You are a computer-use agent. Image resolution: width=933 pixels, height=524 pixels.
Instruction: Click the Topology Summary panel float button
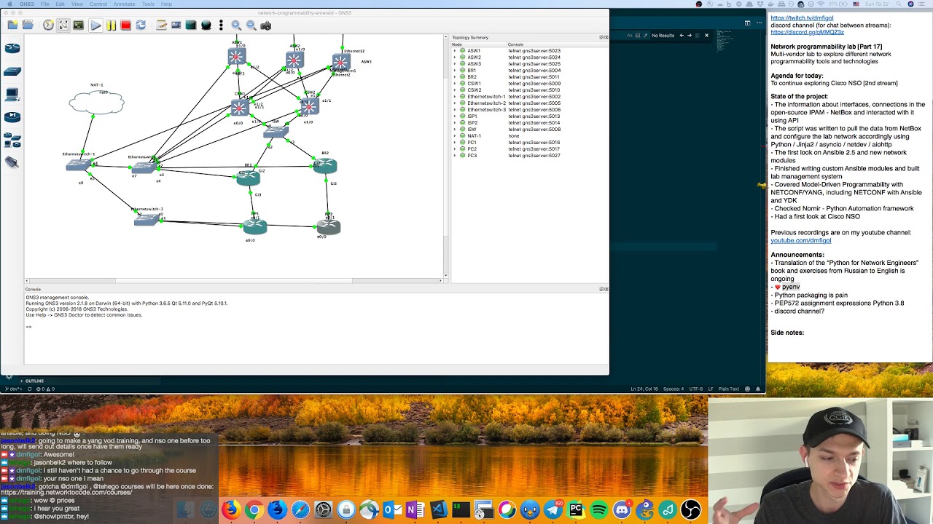pos(601,37)
